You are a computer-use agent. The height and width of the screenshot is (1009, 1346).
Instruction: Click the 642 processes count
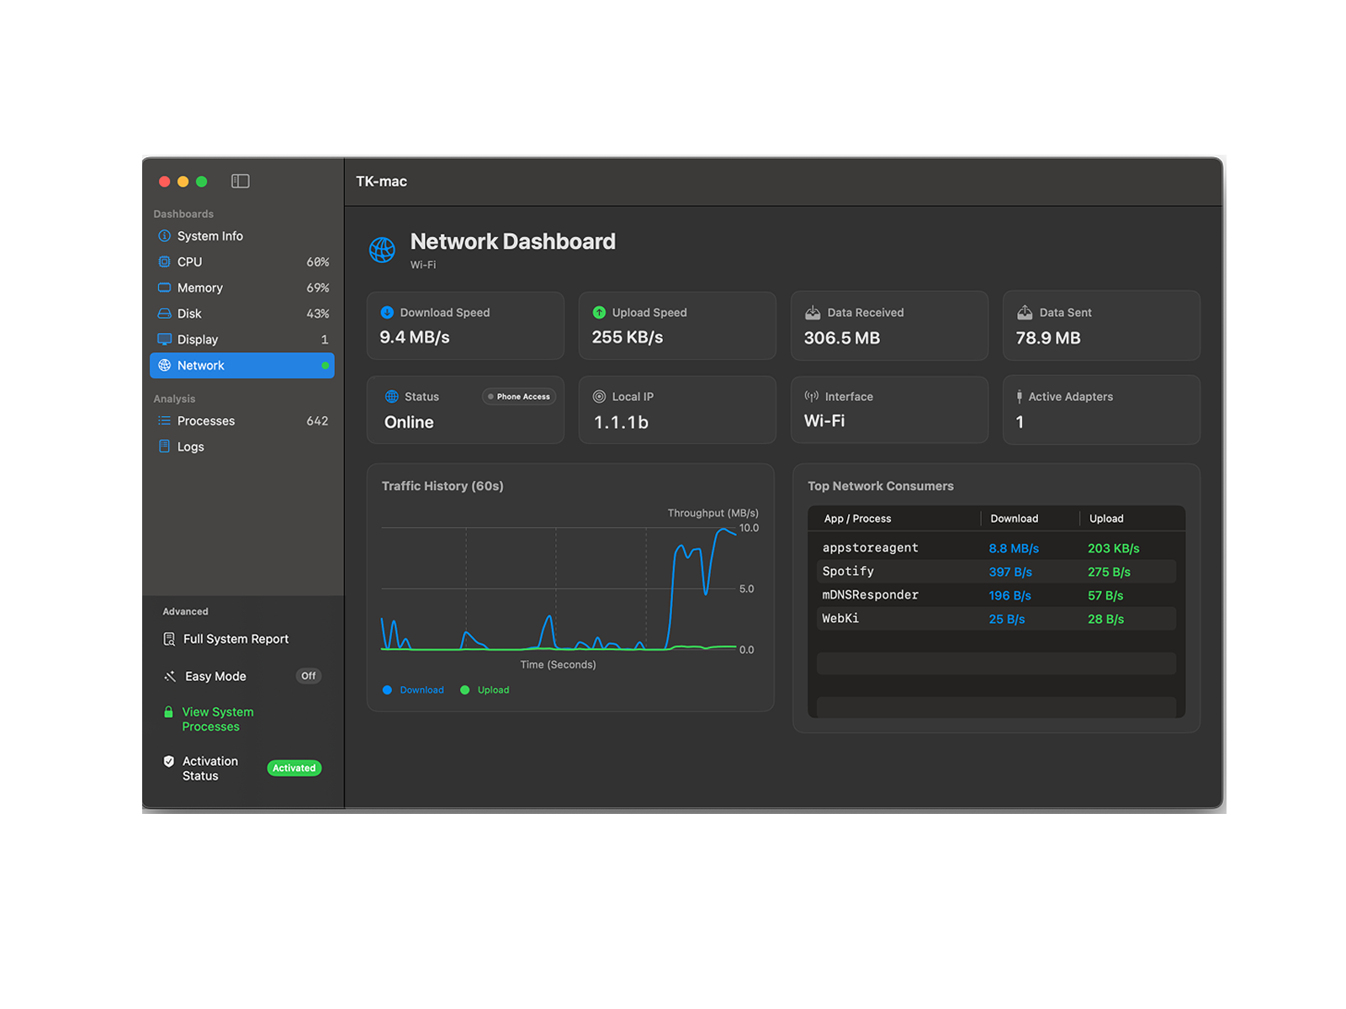tap(317, 421)
